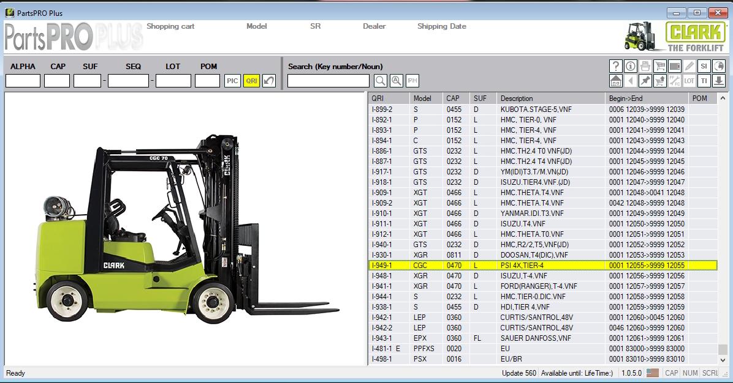The height and width of the screenshot is (383, 733).
Task: Click the SI toolbar button
Action: 704,66
